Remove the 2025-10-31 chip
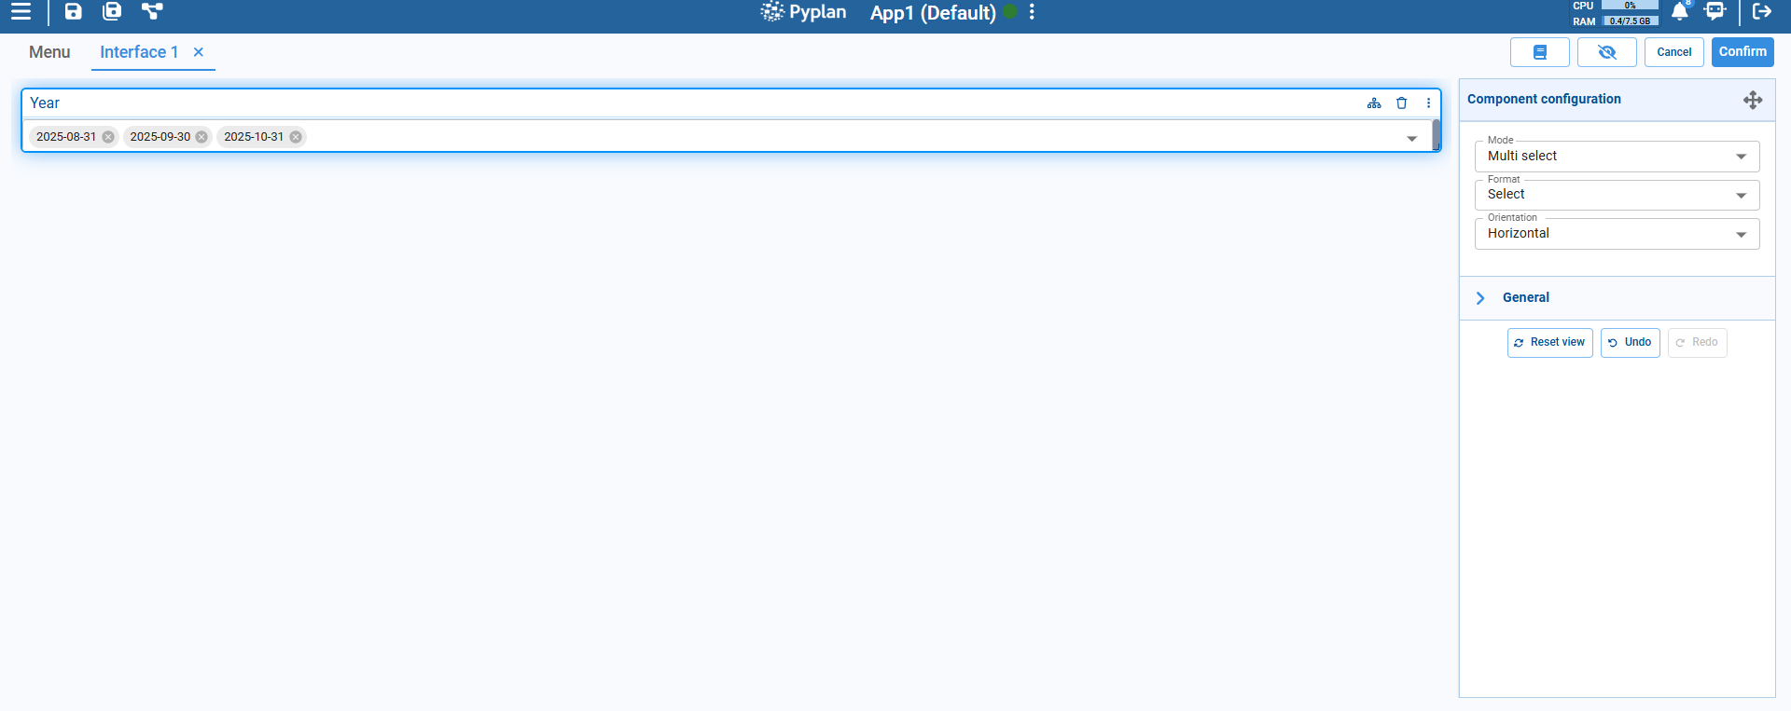The image size is (1791, 711). coord(296,137)
